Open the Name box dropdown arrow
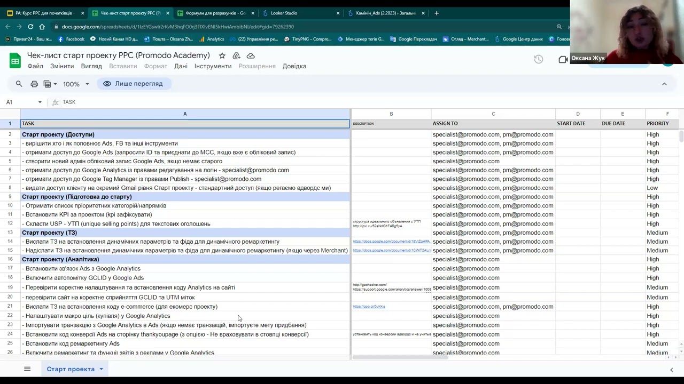 tap(40, 102)
